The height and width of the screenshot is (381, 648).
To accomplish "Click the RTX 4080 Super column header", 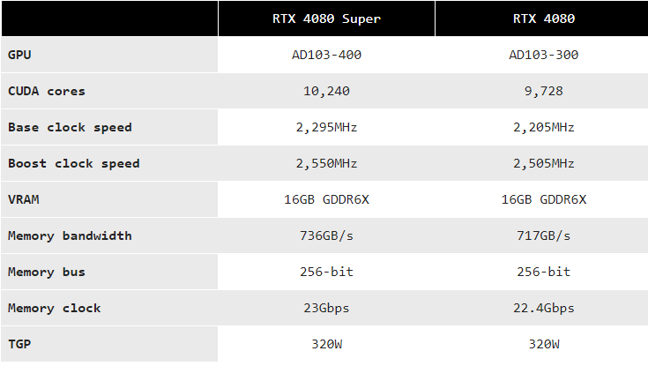I will pos(326,19).
